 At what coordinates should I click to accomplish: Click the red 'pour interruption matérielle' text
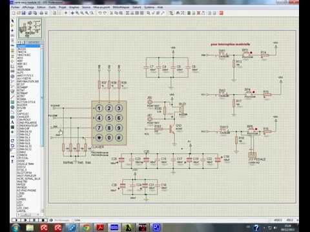(230, 44)
